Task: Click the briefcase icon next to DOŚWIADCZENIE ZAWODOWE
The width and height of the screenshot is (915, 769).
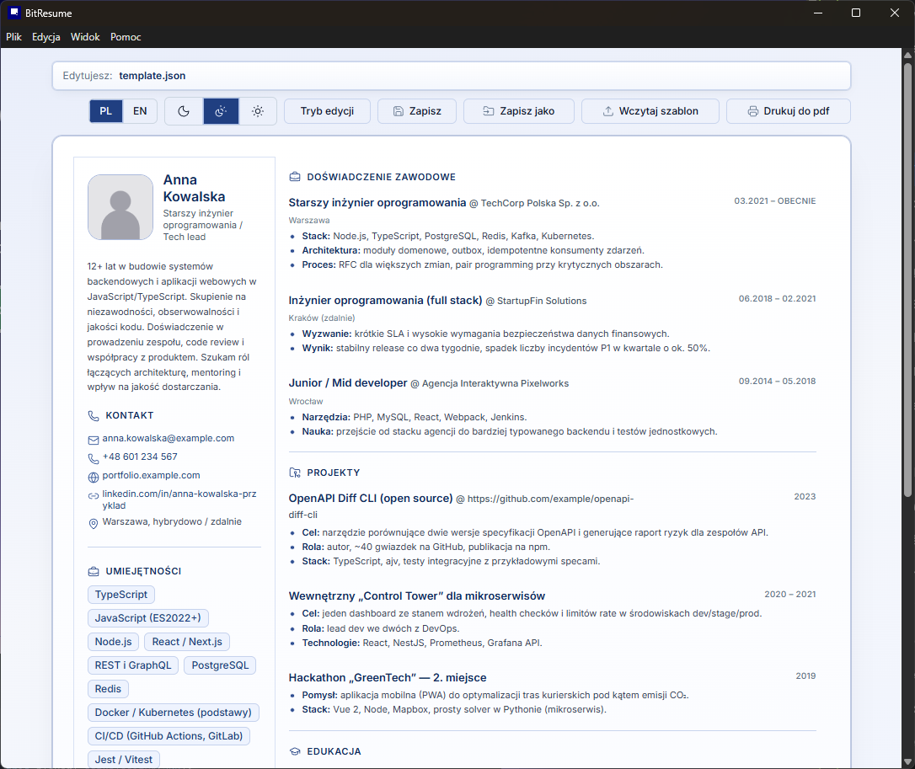Action: [x=294, y=176]
